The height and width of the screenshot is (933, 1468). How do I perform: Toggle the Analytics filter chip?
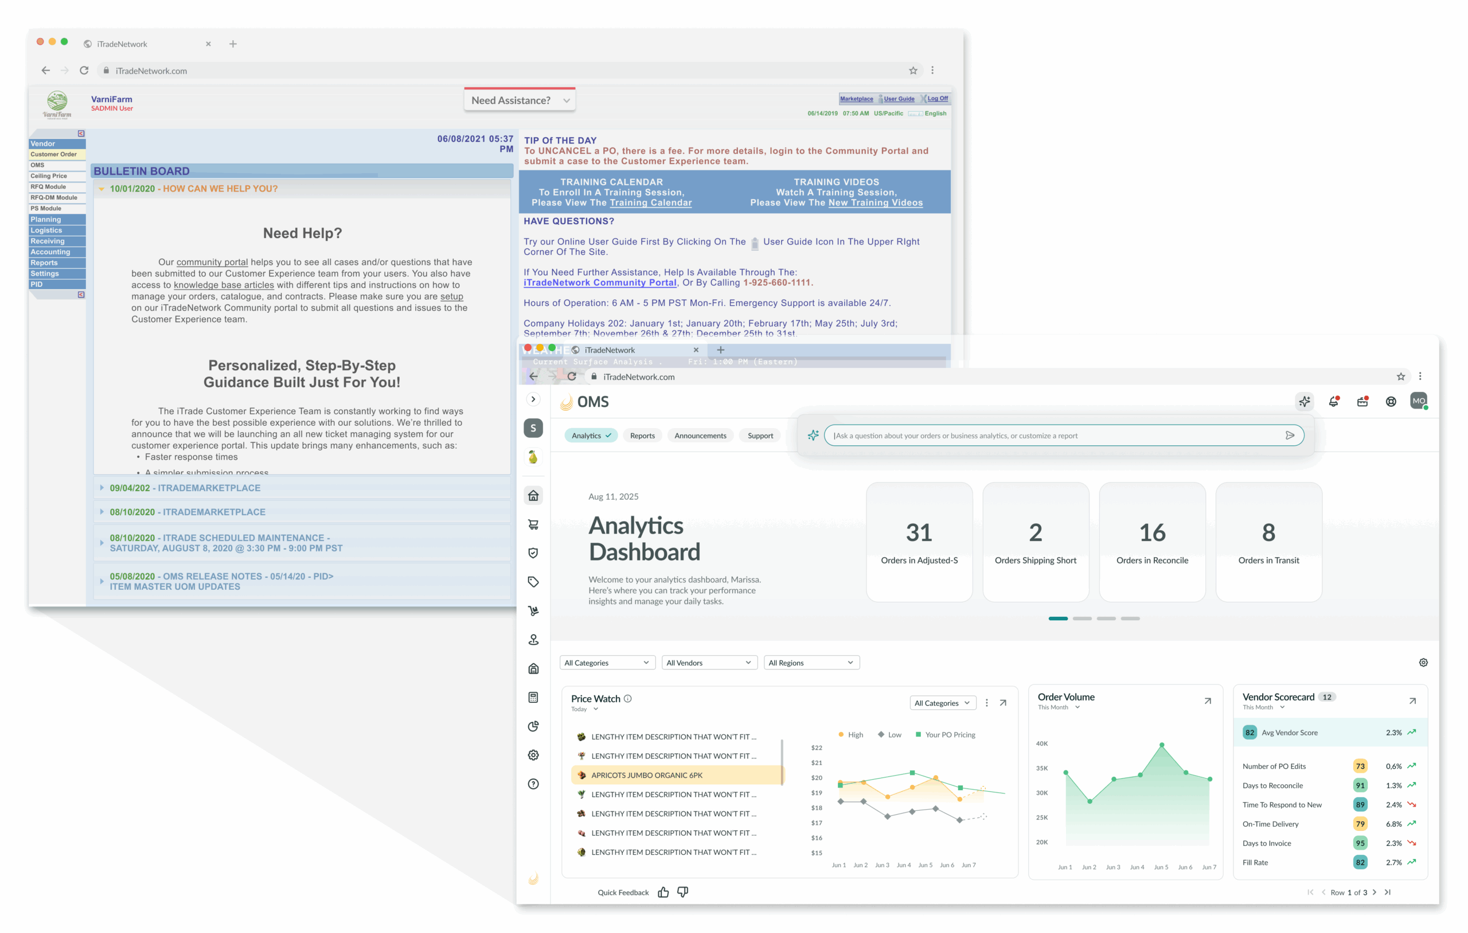pyautogui.click(x=591, y=436)
